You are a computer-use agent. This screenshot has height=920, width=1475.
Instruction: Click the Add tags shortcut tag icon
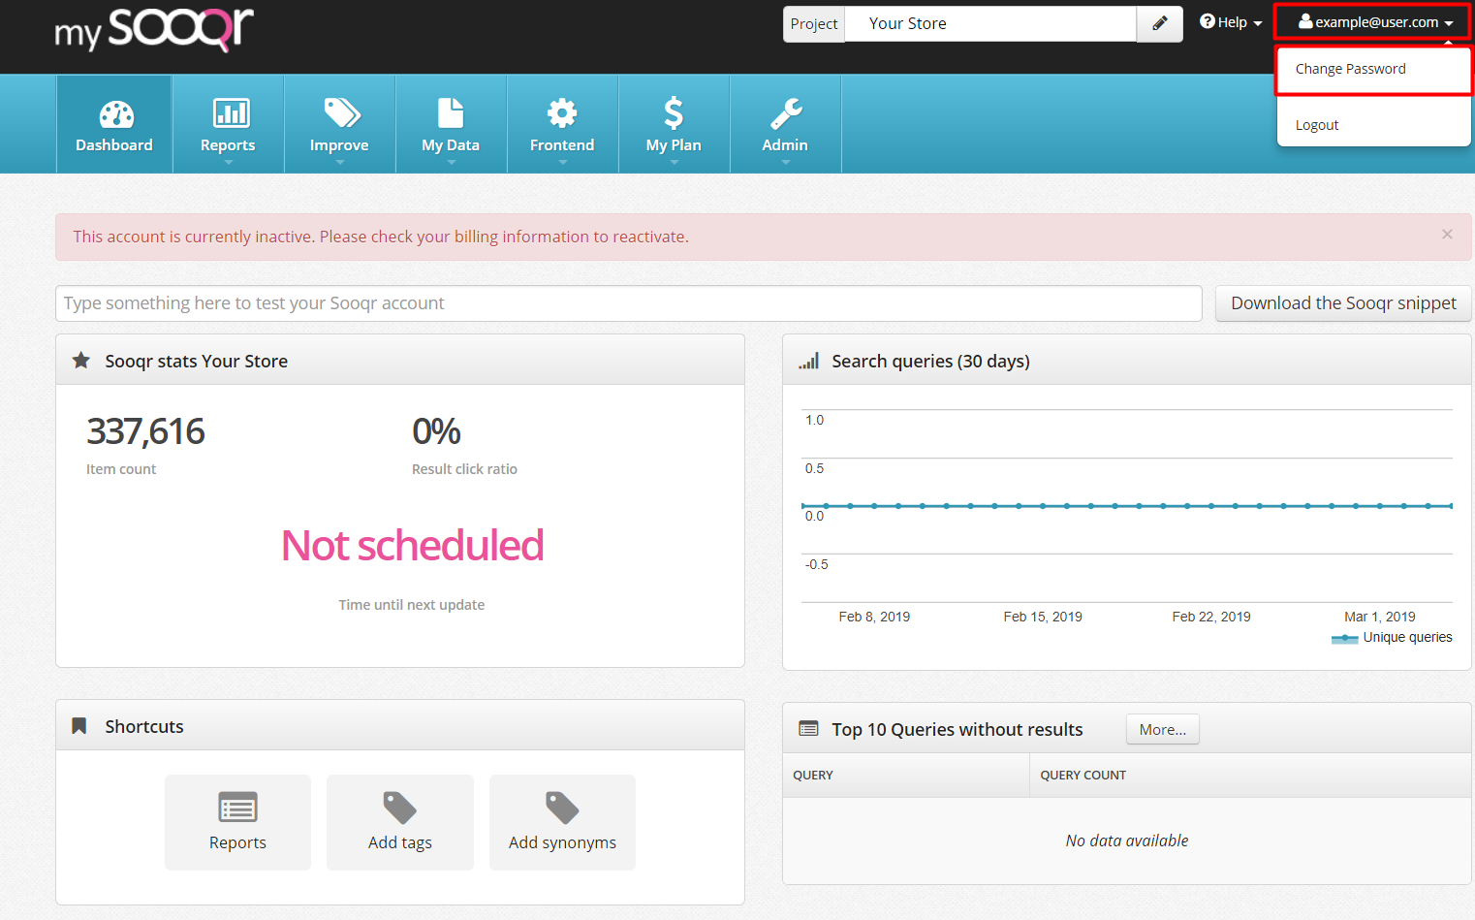pyautogui.click(x=399, y=808)
